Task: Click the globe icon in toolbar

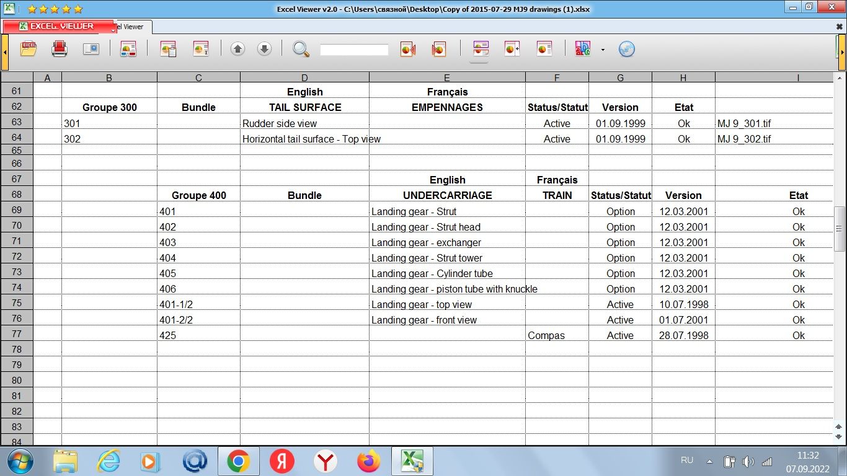Action: coord(627,49)
